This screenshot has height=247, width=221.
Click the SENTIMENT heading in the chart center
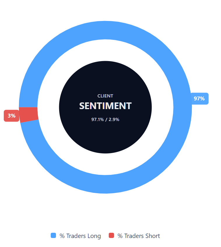click(x=105, y=106)
